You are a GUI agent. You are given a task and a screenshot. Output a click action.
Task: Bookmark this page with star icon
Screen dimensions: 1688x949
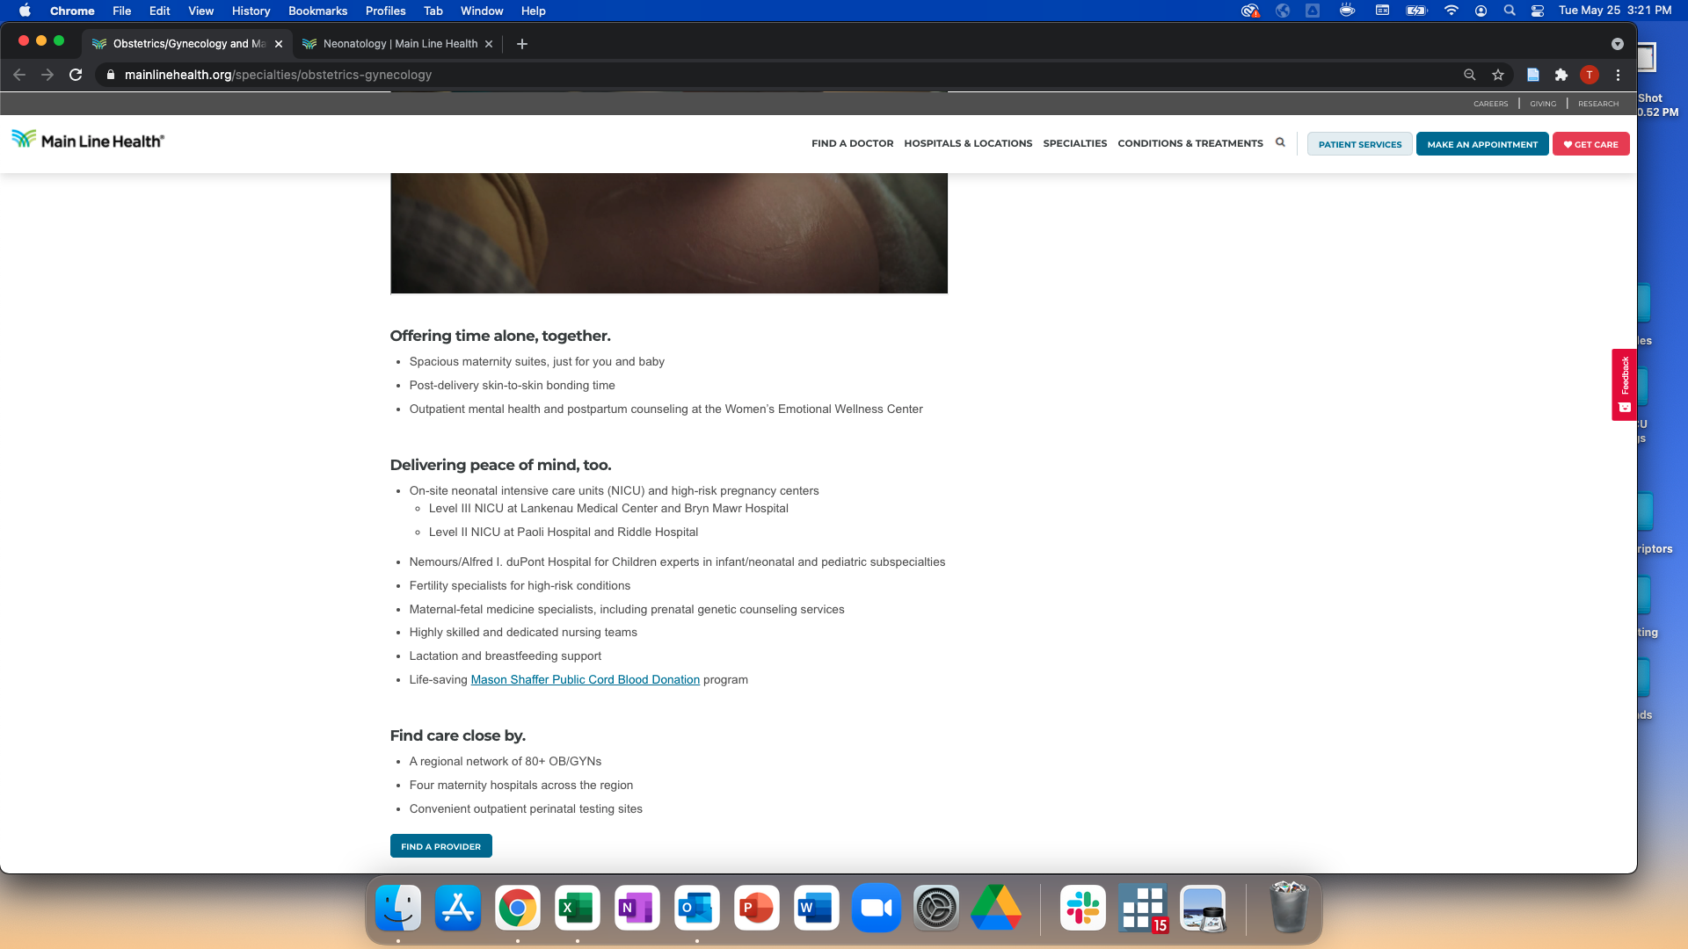1498,75
